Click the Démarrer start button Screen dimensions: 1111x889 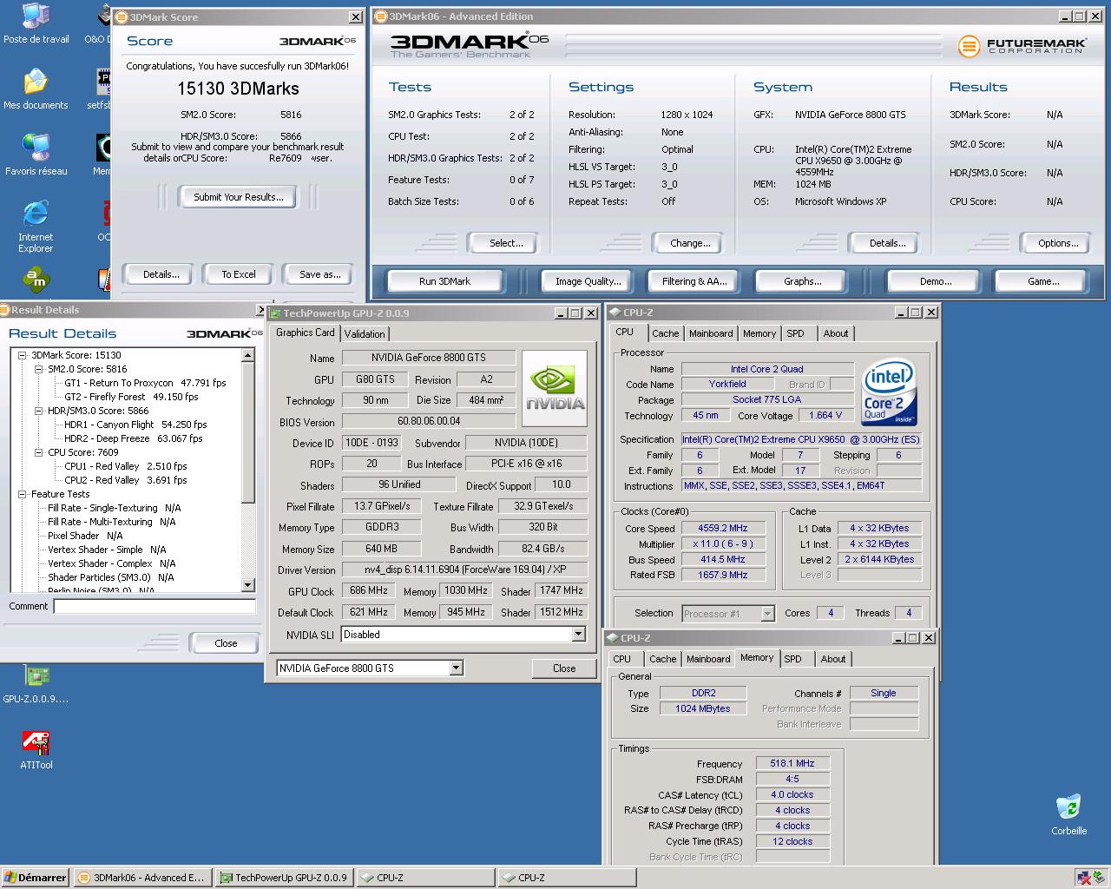36,878
